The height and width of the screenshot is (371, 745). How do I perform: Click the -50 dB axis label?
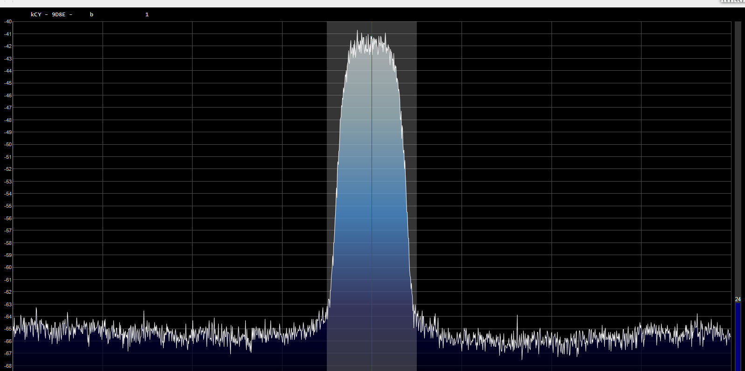coord(8,145)
